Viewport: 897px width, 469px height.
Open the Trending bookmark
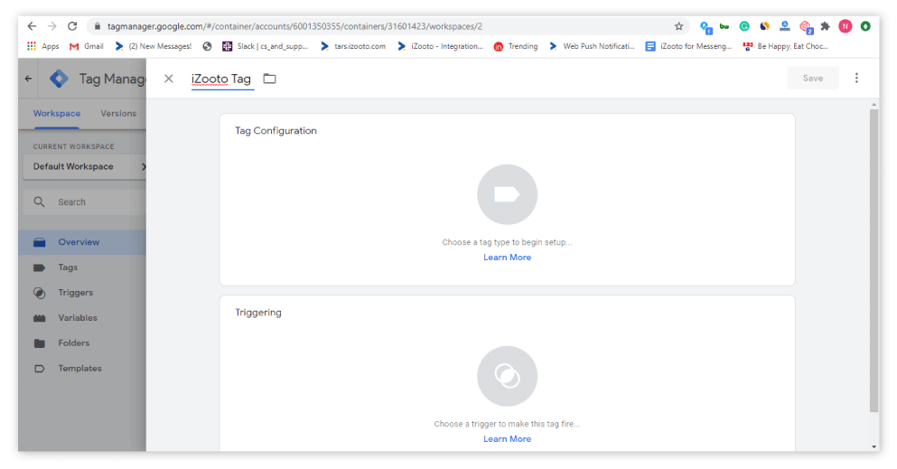coord(516,46)
